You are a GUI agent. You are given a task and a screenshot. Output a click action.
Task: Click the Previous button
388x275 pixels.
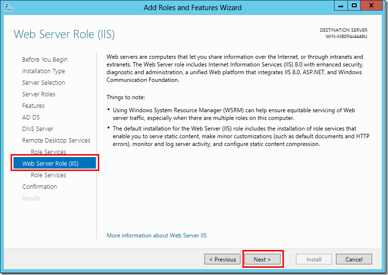[223, 259]
